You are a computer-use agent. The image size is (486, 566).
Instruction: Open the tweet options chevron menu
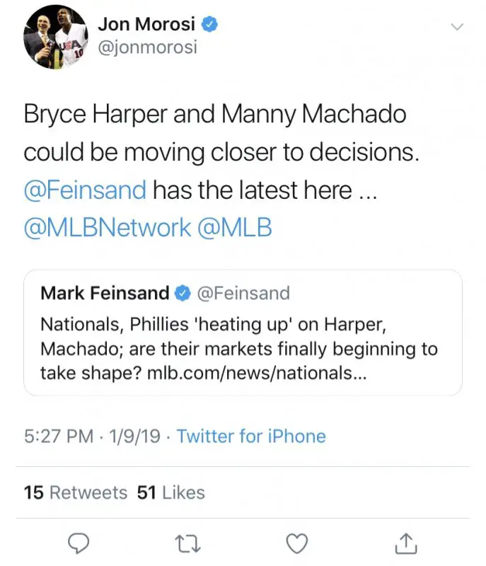[458, 27]
